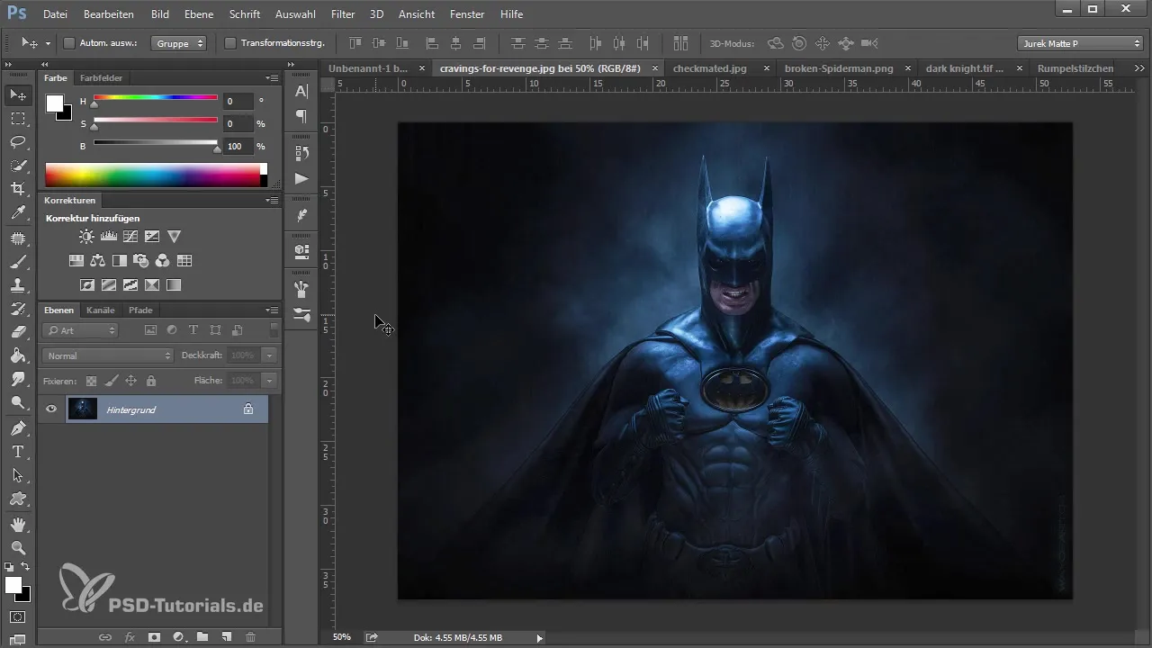The image size is (1152, 648).
Task: Select the Paint Bucket tool
Action: pyautogui.click(x=18, y=355)
